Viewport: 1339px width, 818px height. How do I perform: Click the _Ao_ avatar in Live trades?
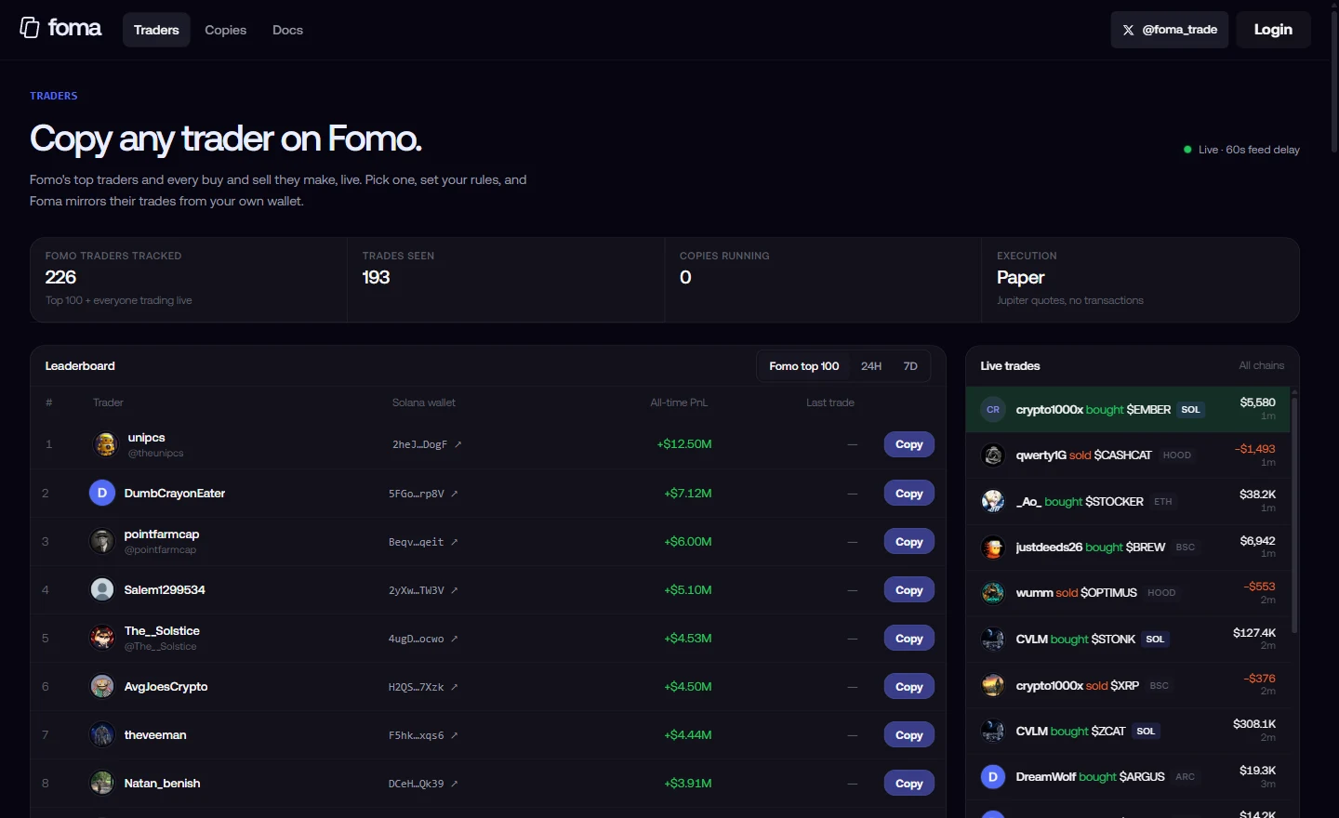coord(993,502)
